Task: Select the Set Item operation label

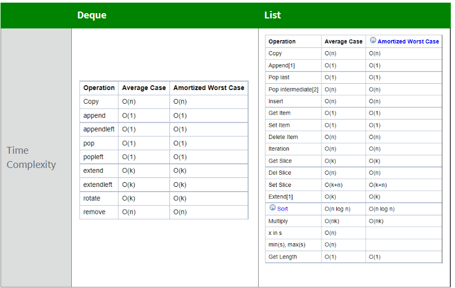Action: point(279,125)
